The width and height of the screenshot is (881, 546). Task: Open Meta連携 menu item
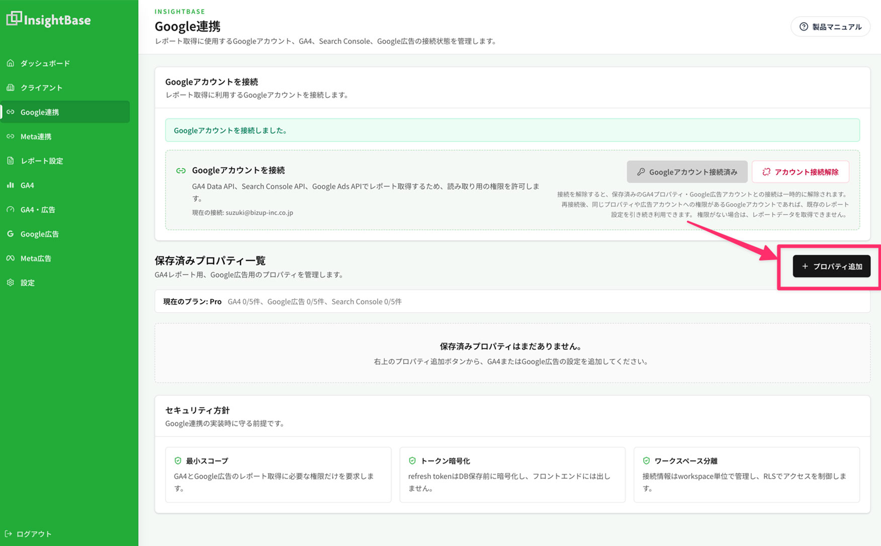click(x=65, y=136)
